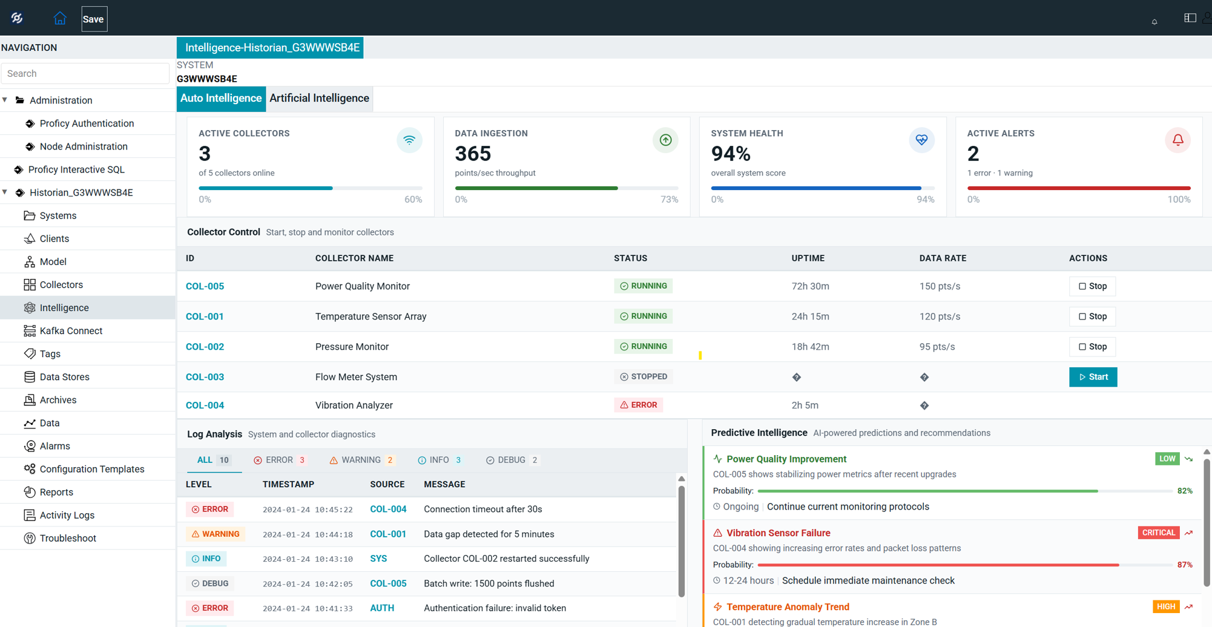Start the Flow Meter System collector
Screen dimensions: 1212x627
[x=1093, y=377]
